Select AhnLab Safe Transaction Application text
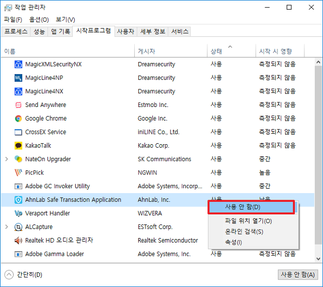The height and width of the screenshot is (287, 323). [73, 200]
